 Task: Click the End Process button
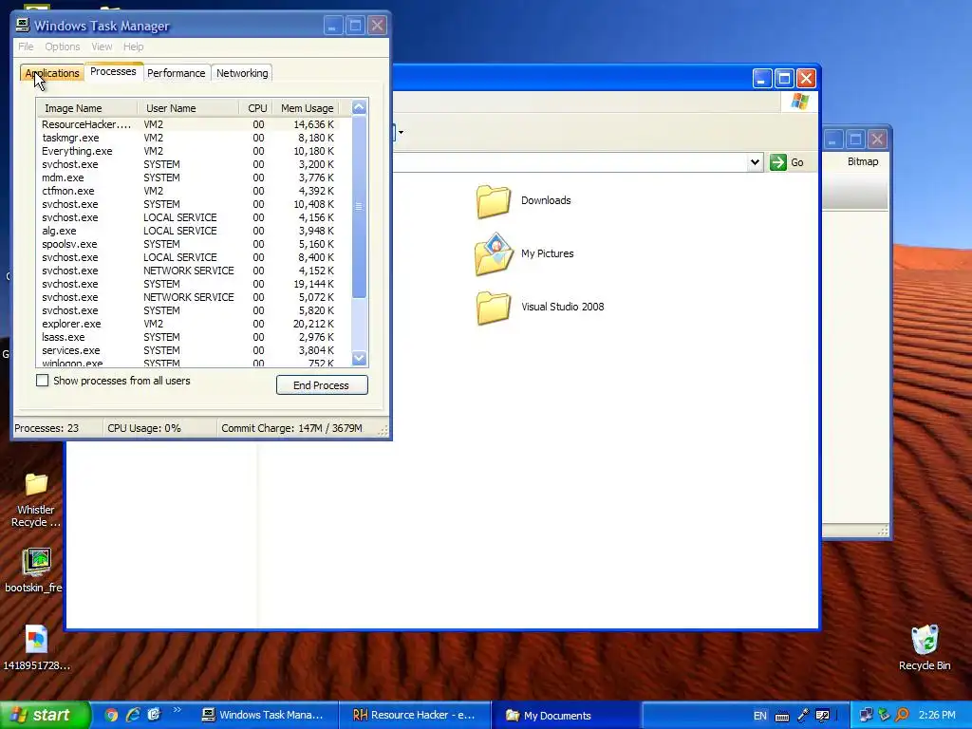pyautogui.click(x=322, y=385)
